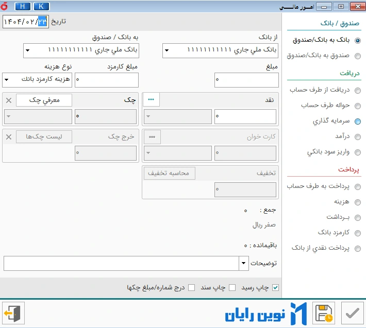Click the exit door icon

13,313
